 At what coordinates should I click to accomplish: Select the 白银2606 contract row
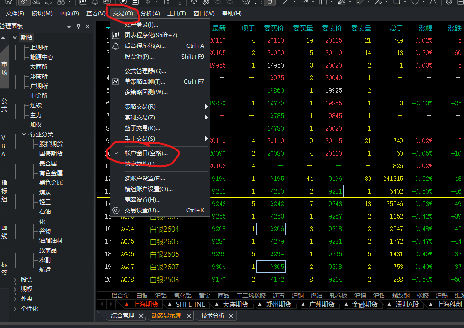click(x=280, y=254)
